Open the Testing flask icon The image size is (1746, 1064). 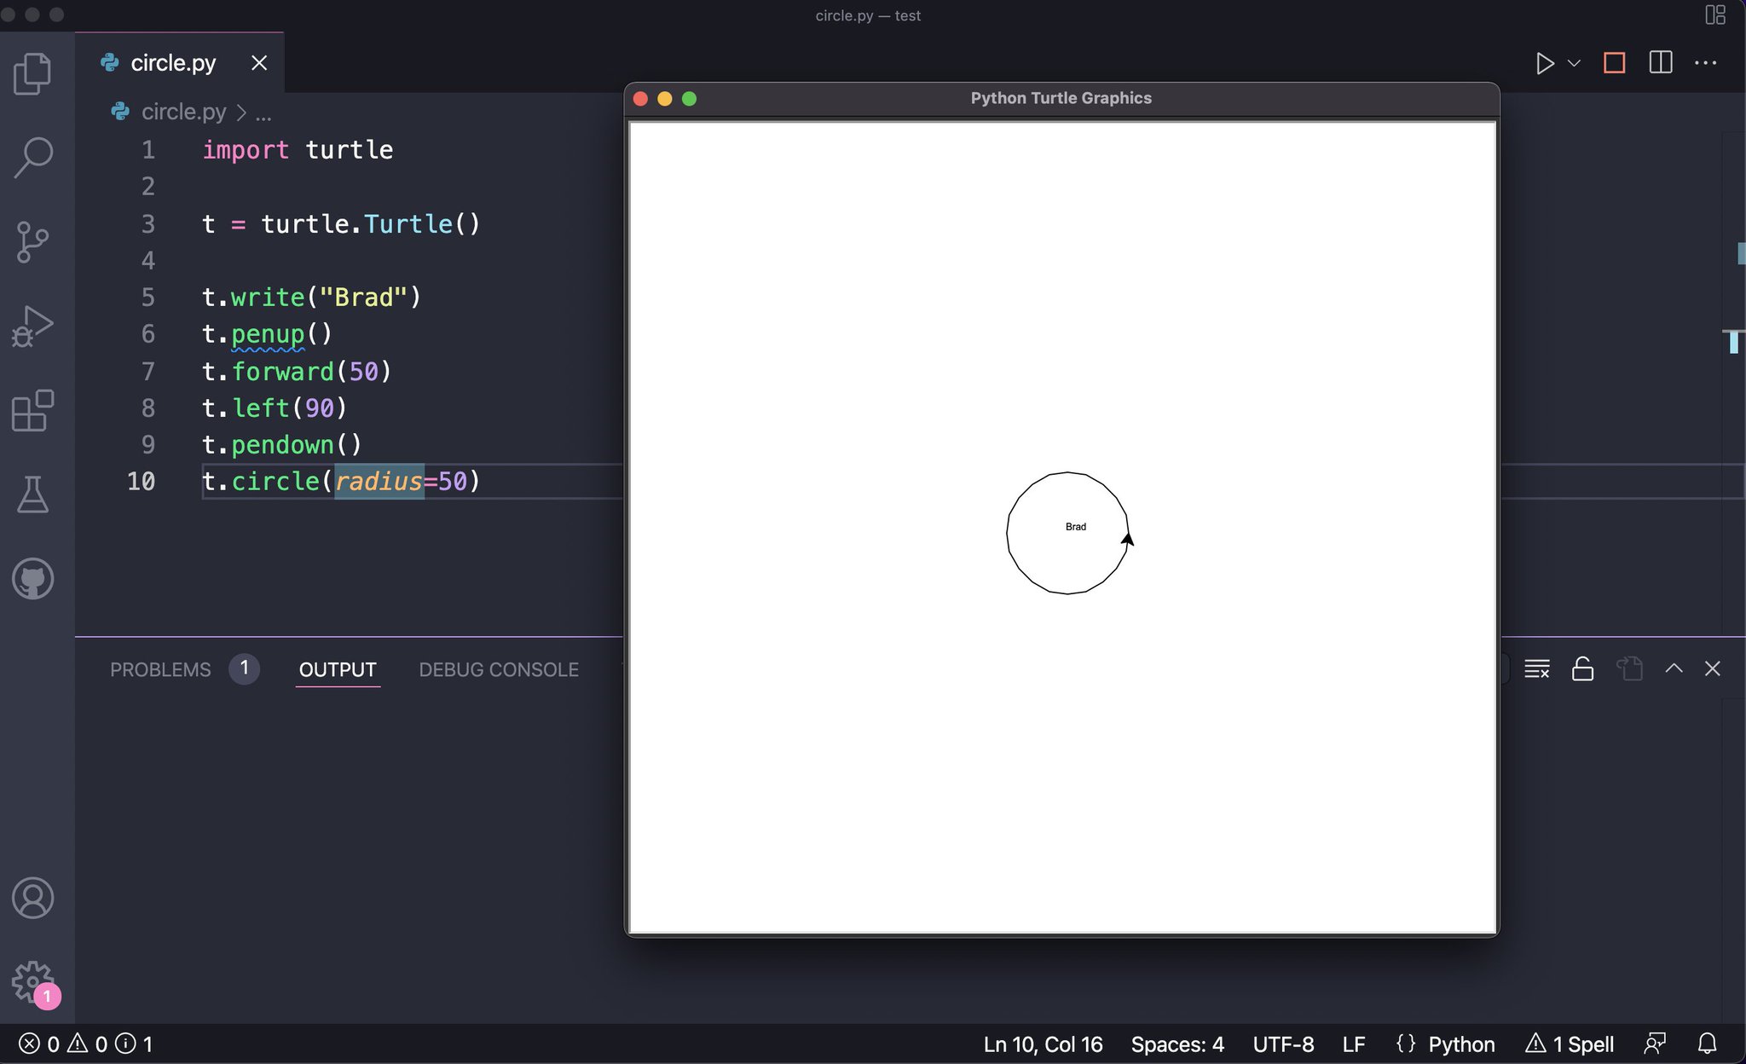tap(33, 494)
